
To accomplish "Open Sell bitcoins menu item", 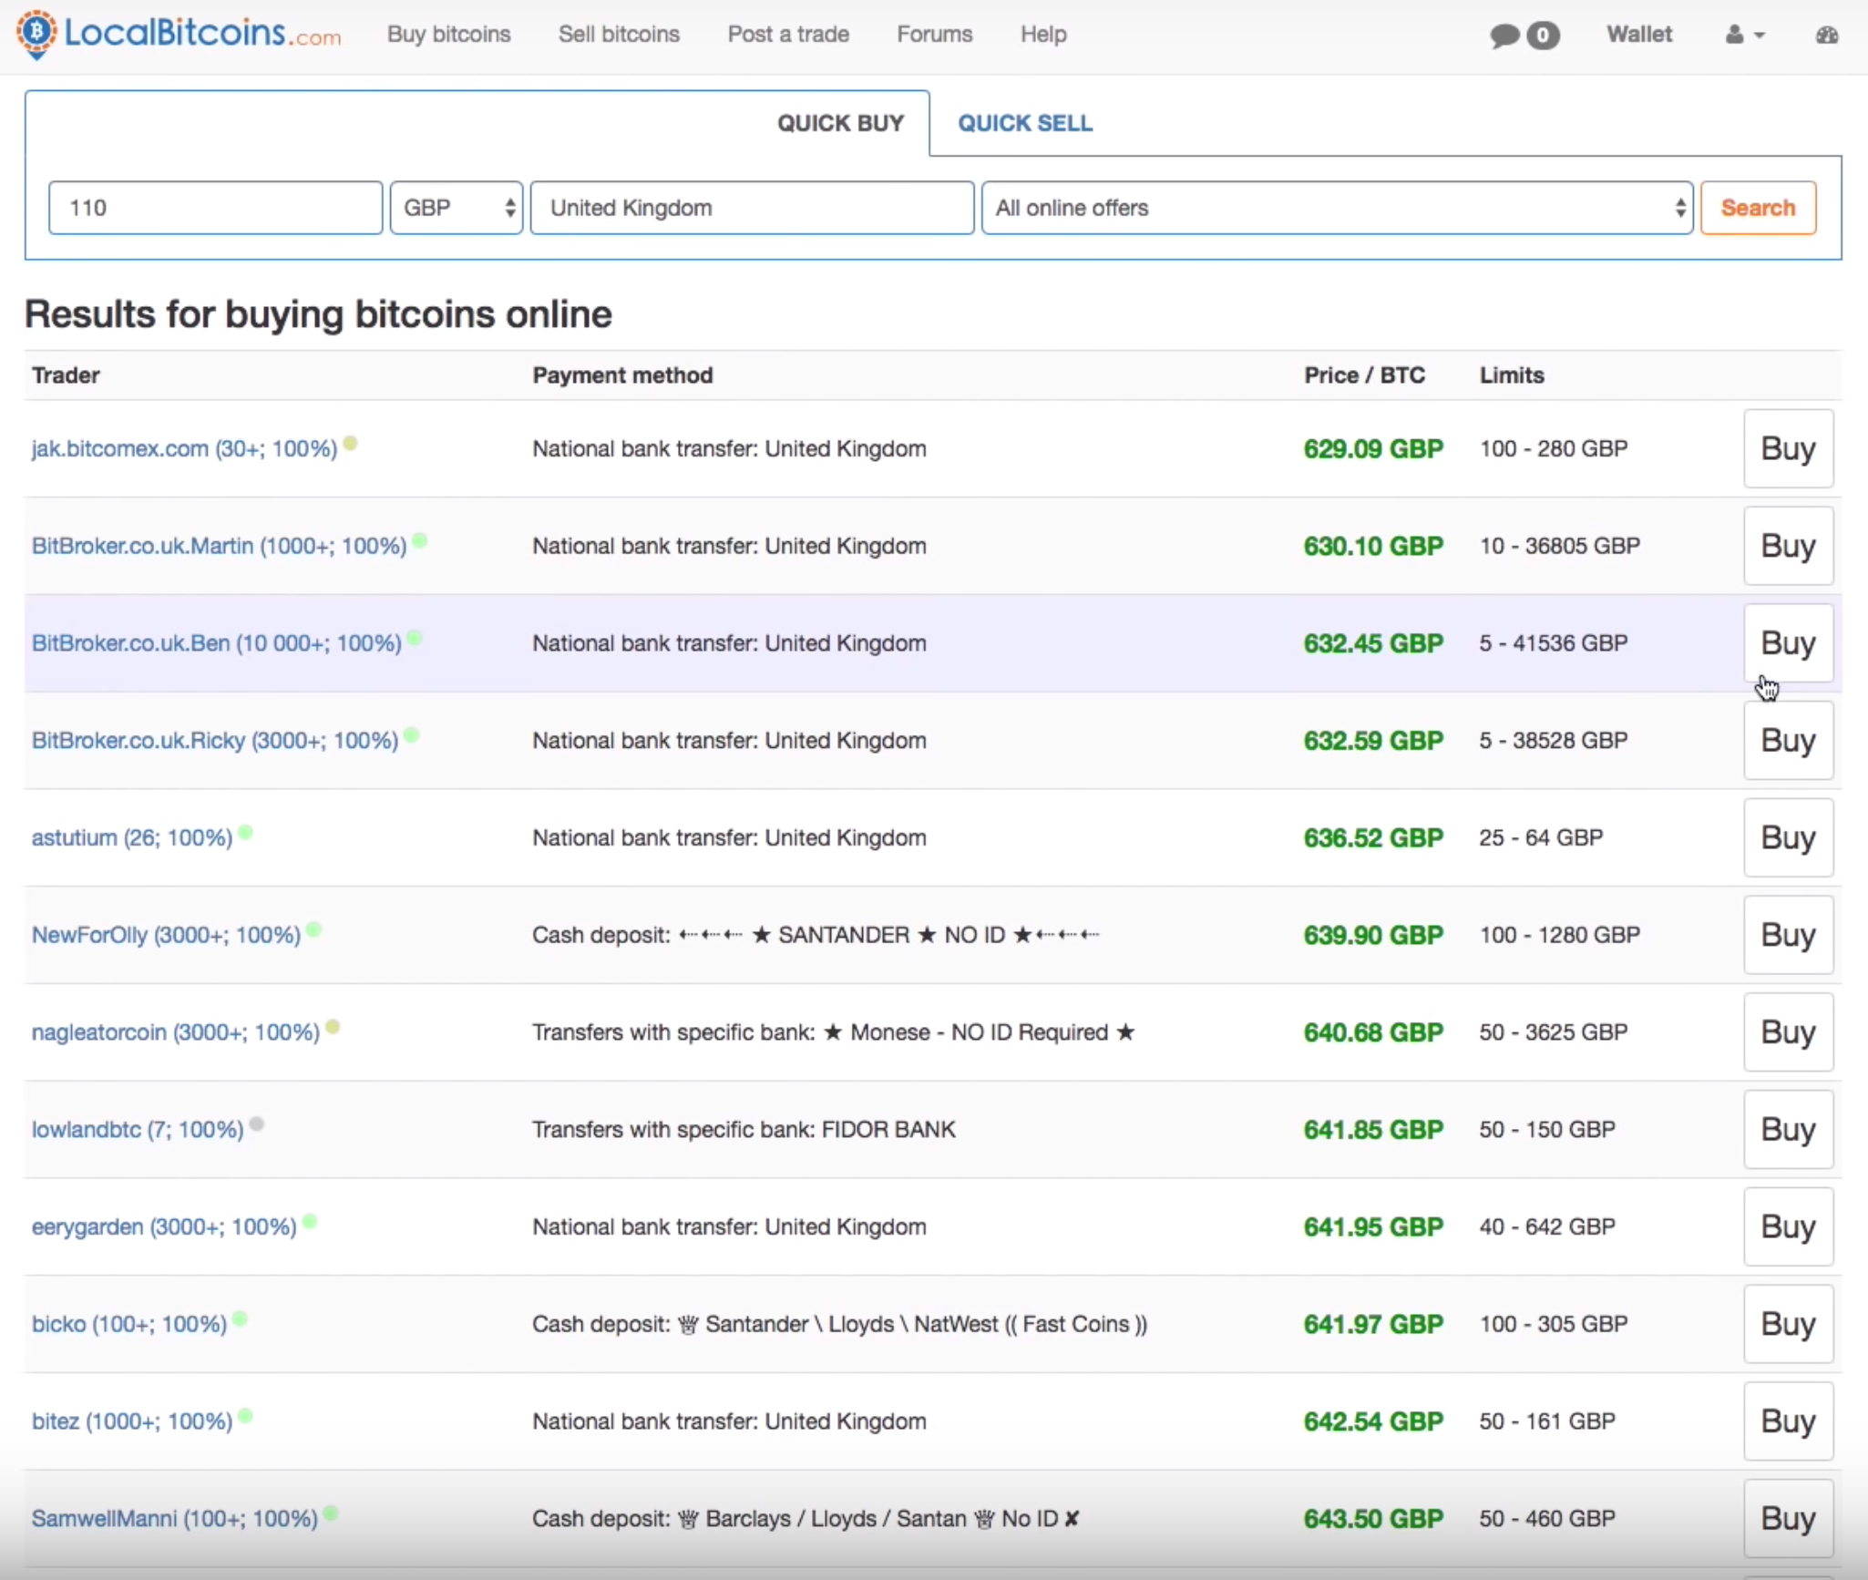I will pos(619,35).
